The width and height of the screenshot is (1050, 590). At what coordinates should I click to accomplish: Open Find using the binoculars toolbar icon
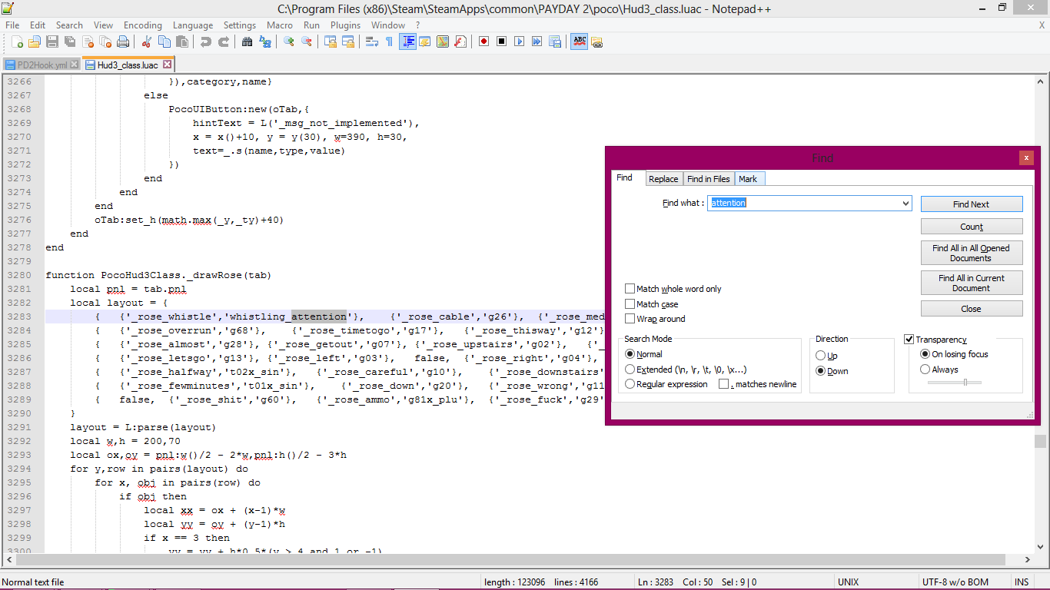coord(248,41)
